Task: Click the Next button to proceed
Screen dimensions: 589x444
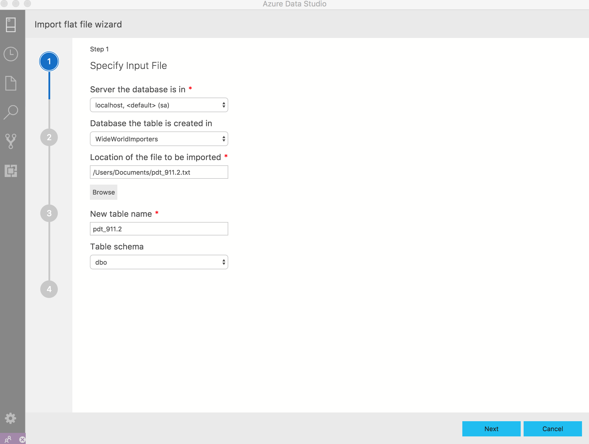Action: [x=491, y=429]
